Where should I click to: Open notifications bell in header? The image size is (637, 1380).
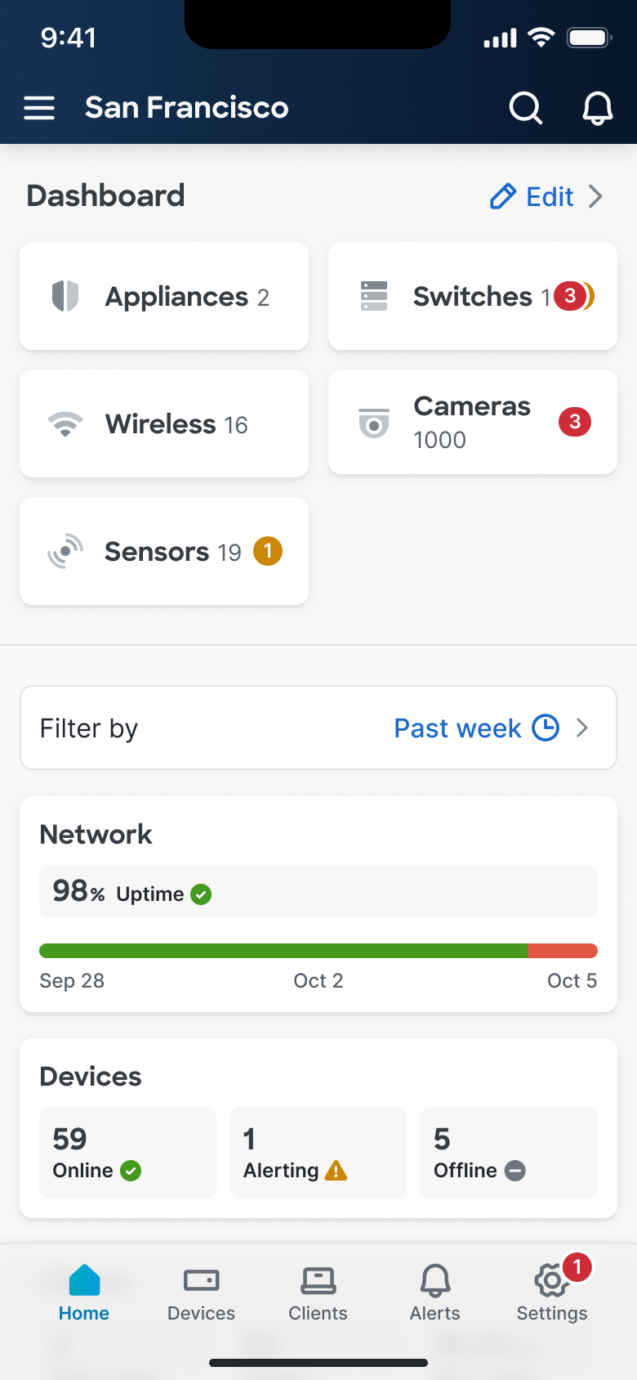click(597, 108)
